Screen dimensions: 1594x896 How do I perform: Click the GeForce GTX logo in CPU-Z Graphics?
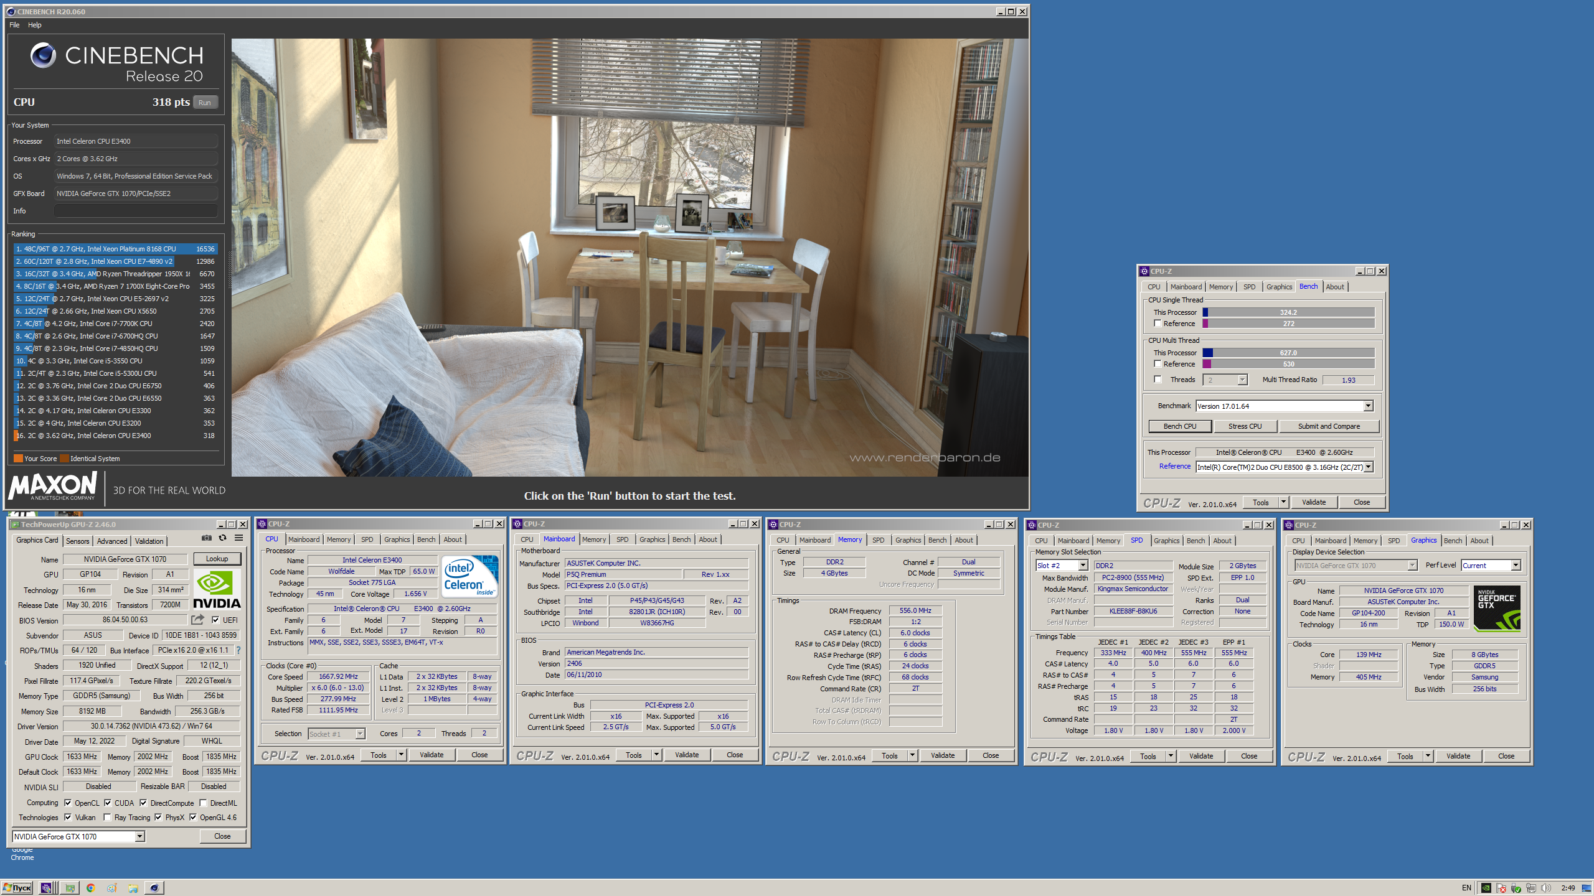click(x=1497, y=609)
